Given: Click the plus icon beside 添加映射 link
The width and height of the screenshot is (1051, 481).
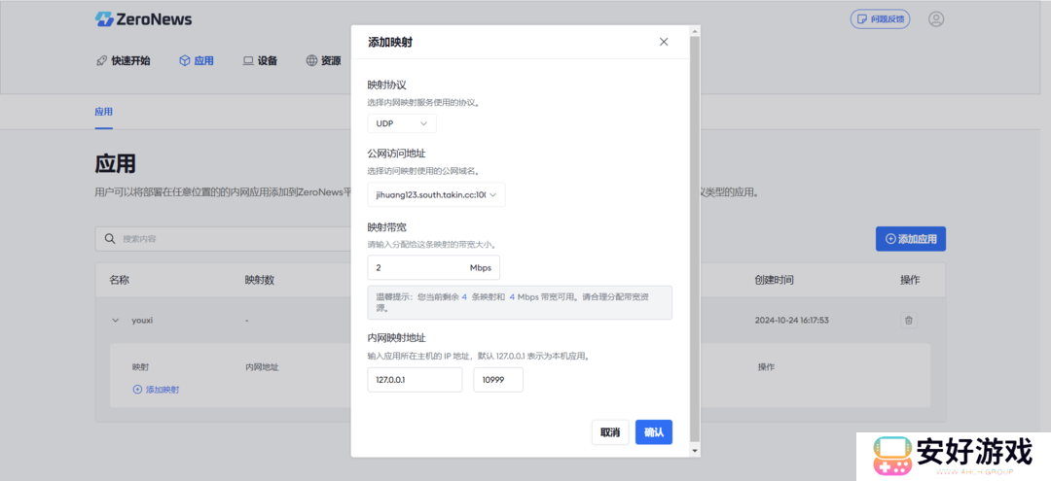Looking at the screenshot, I should [x=137, y=390].
